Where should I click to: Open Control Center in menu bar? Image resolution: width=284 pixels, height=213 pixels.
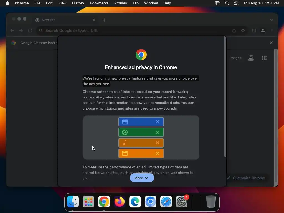tap(236, 3)
